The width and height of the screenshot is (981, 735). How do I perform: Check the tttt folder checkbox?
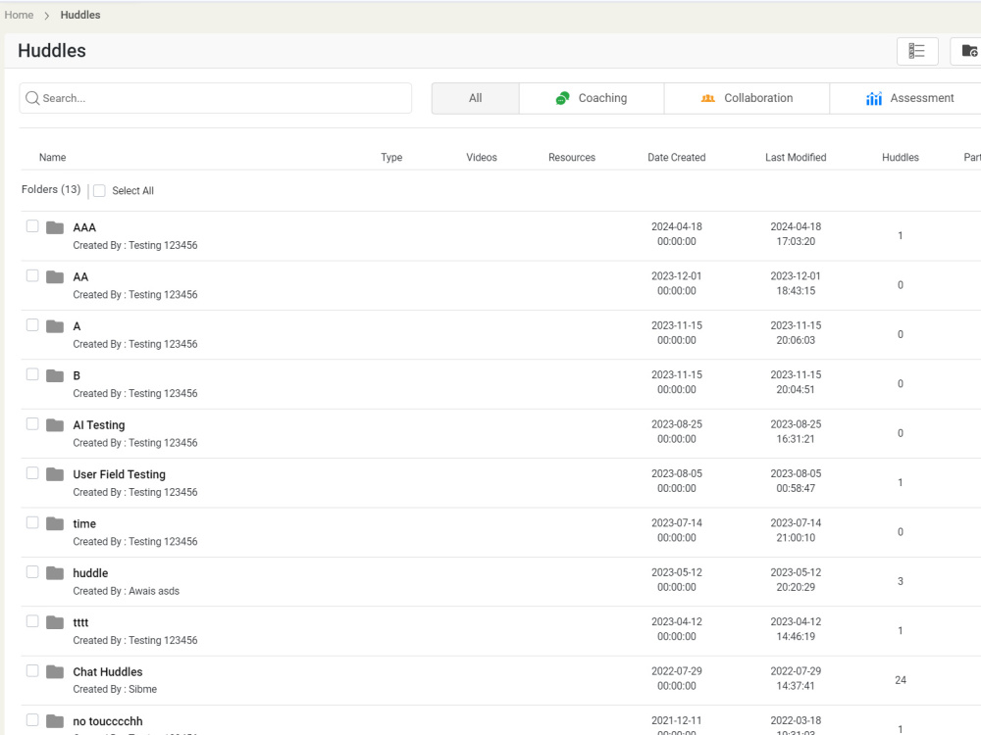[32, 621]
